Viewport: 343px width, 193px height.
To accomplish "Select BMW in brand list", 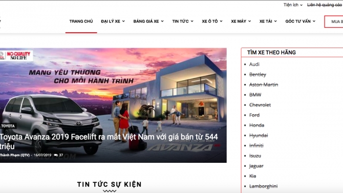I will click(255, 95).
